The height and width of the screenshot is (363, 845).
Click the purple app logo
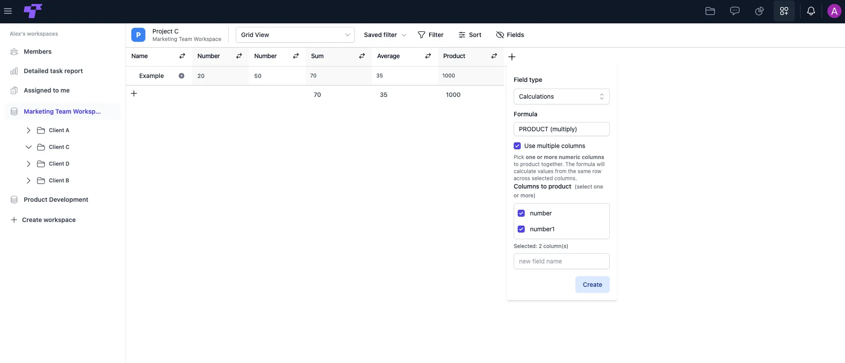pos(33,11)
